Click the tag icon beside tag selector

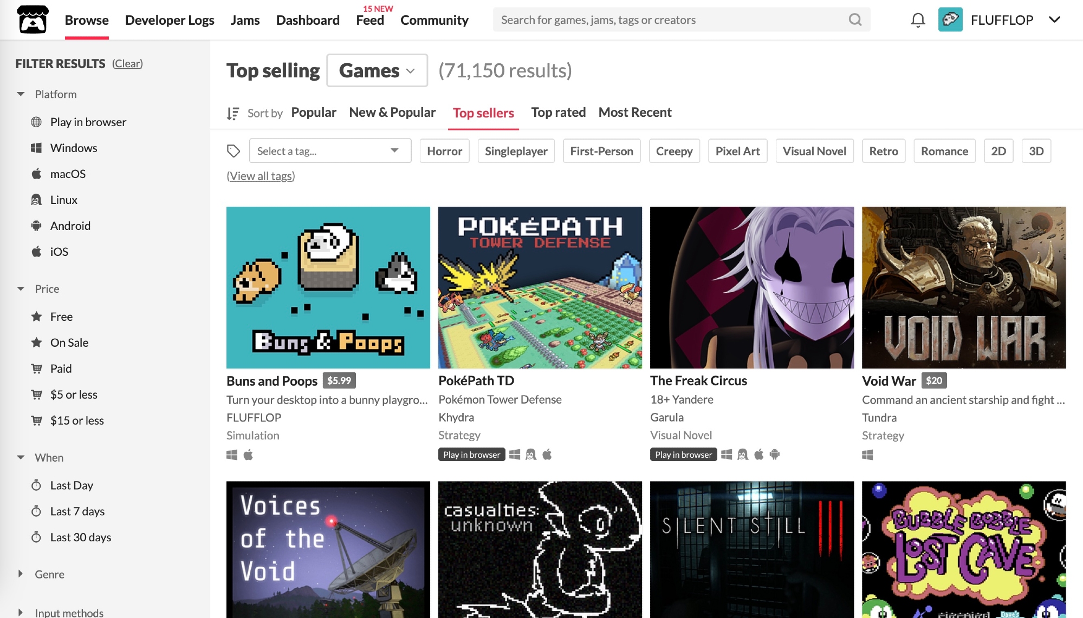[x=234, y=151]
